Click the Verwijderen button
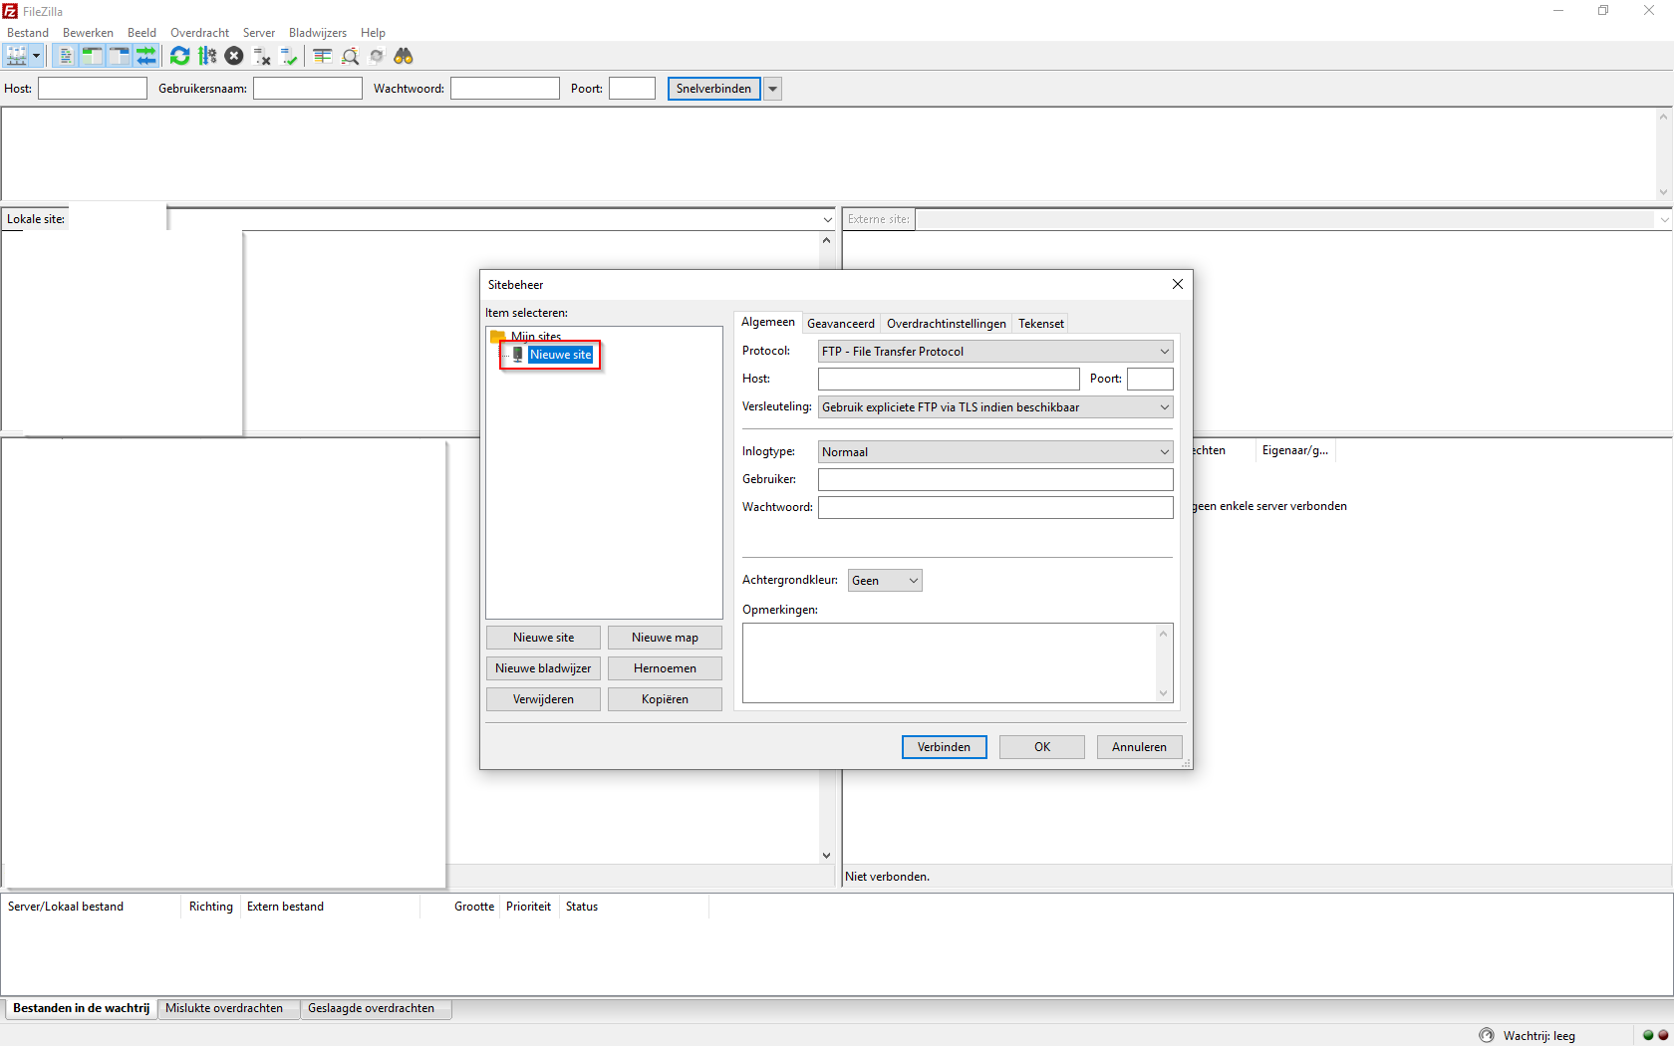This screenshot has height=1046, width=1674. tap(543, 699)
